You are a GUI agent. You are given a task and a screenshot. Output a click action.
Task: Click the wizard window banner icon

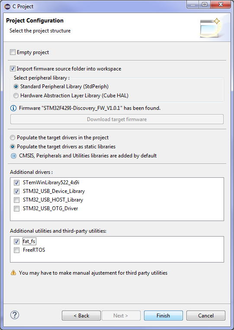pyautogui.click(x=210, y=28)
